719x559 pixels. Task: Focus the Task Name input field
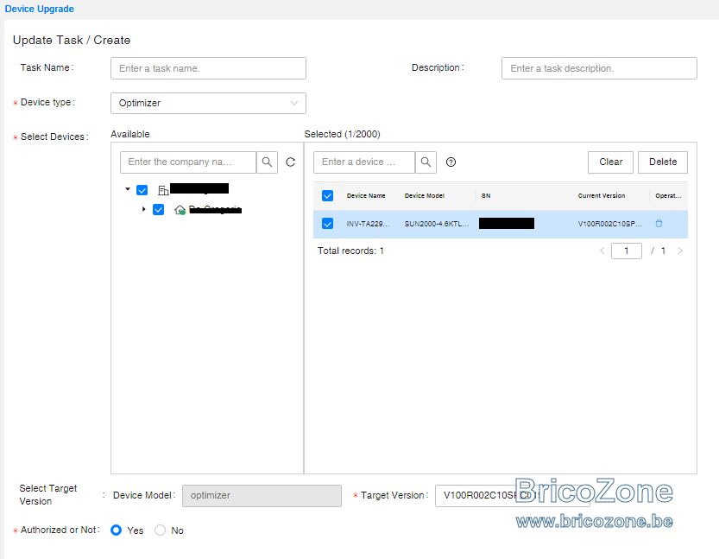pyautogui.click(x=208, y=68)
